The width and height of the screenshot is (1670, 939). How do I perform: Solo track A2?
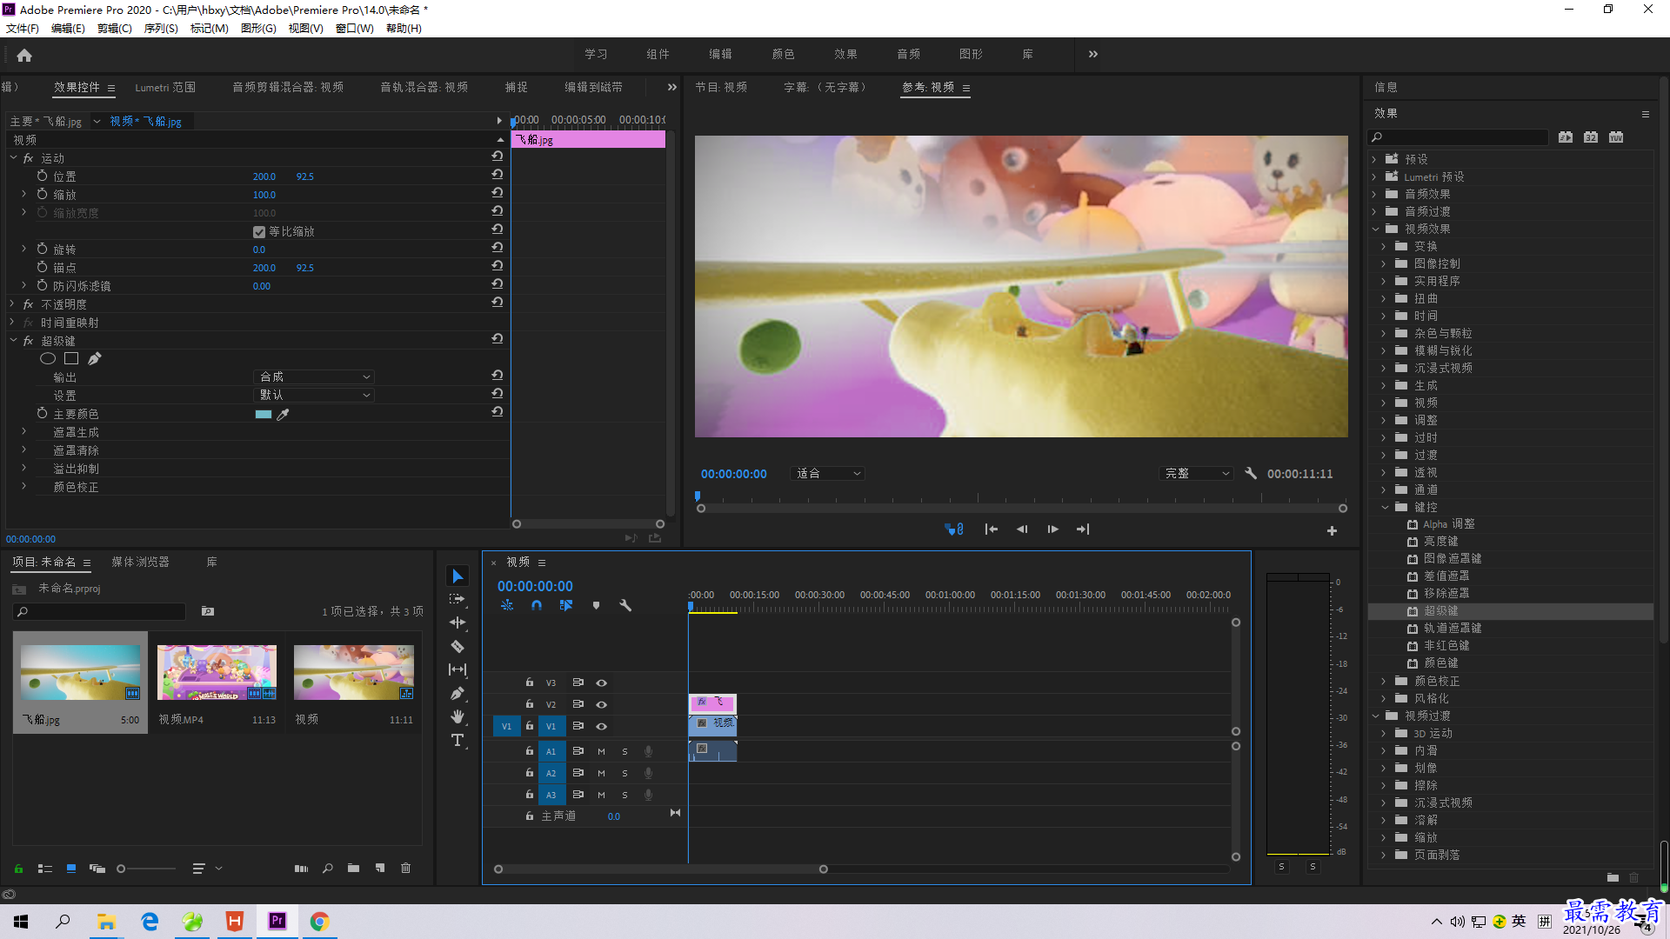(625, 773)
